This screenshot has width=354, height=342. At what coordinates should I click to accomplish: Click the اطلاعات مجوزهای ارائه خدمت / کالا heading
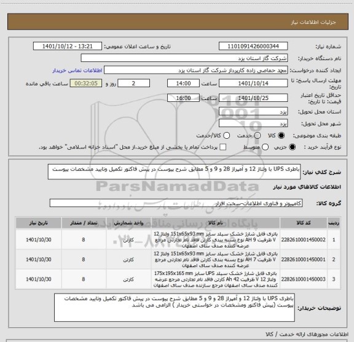coord(307,334)
